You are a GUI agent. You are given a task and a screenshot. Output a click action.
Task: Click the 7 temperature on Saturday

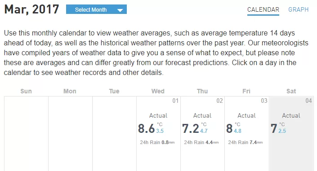pos(274,129)
